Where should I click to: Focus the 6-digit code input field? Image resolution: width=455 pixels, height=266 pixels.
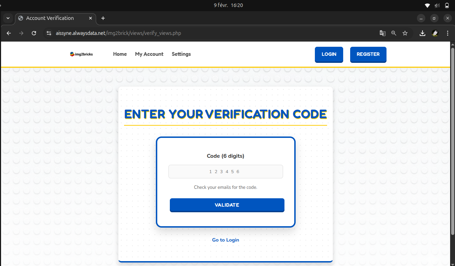click(x=225, y=171)
